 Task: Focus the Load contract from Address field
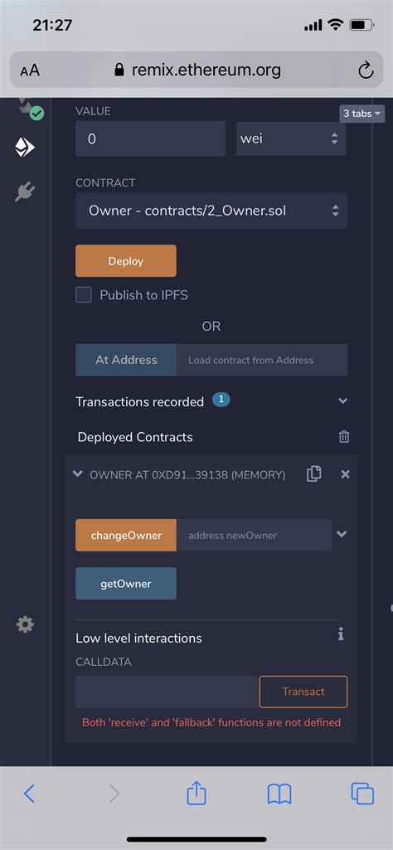pyautogui.click(x=262, y=360)
